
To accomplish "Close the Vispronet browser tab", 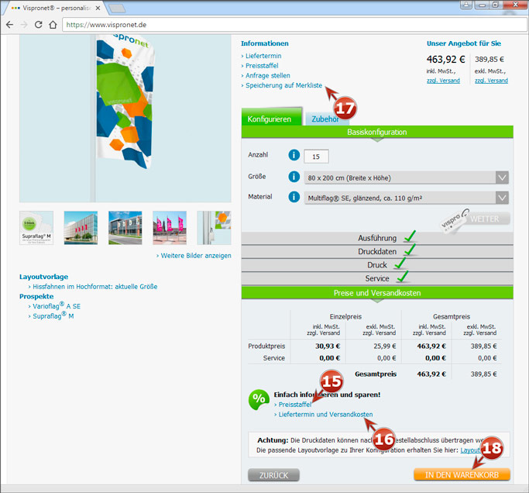I will (x=98, y=8).
